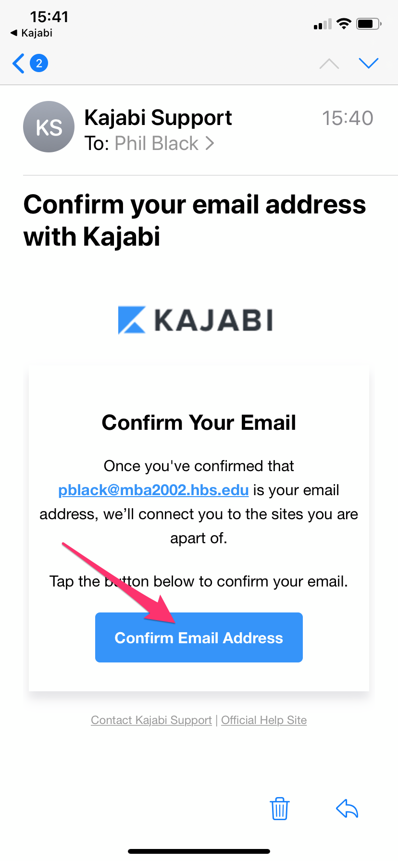398x861 pixels.
Task: Open Official Help Site link
Action: pos(264,720)
